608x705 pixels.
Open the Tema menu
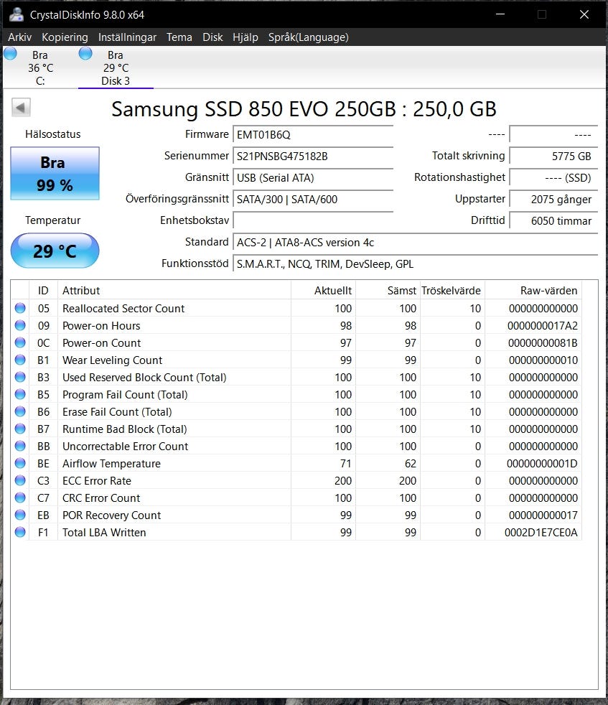coord(179,37)
